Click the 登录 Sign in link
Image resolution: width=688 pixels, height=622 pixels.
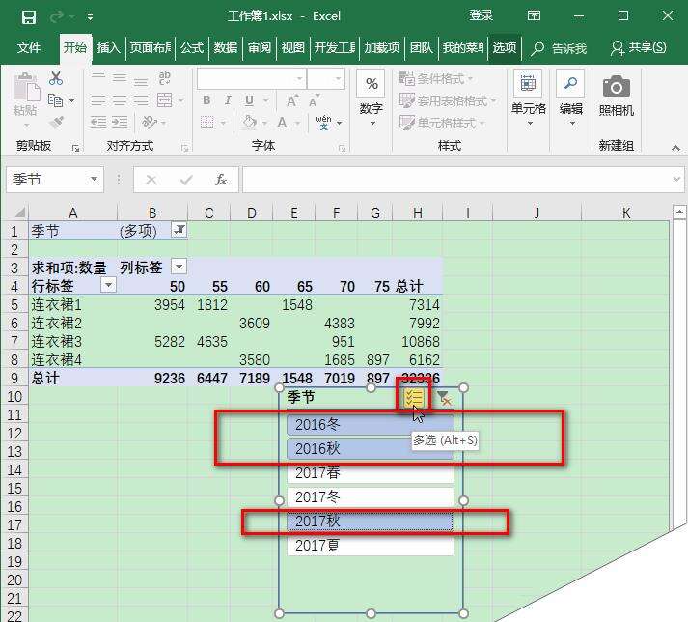coord(481,16)
